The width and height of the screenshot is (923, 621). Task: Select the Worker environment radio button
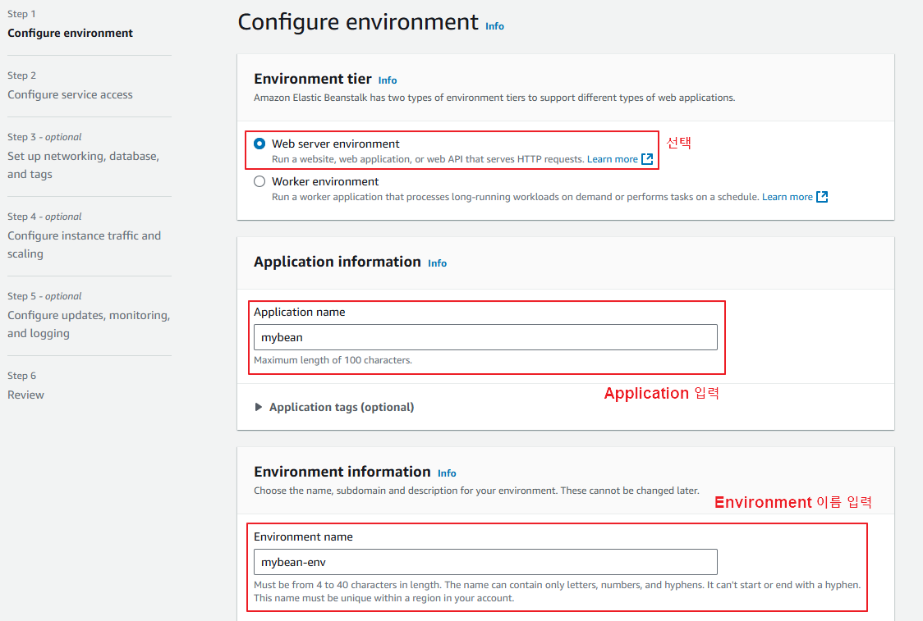[259, 181]
